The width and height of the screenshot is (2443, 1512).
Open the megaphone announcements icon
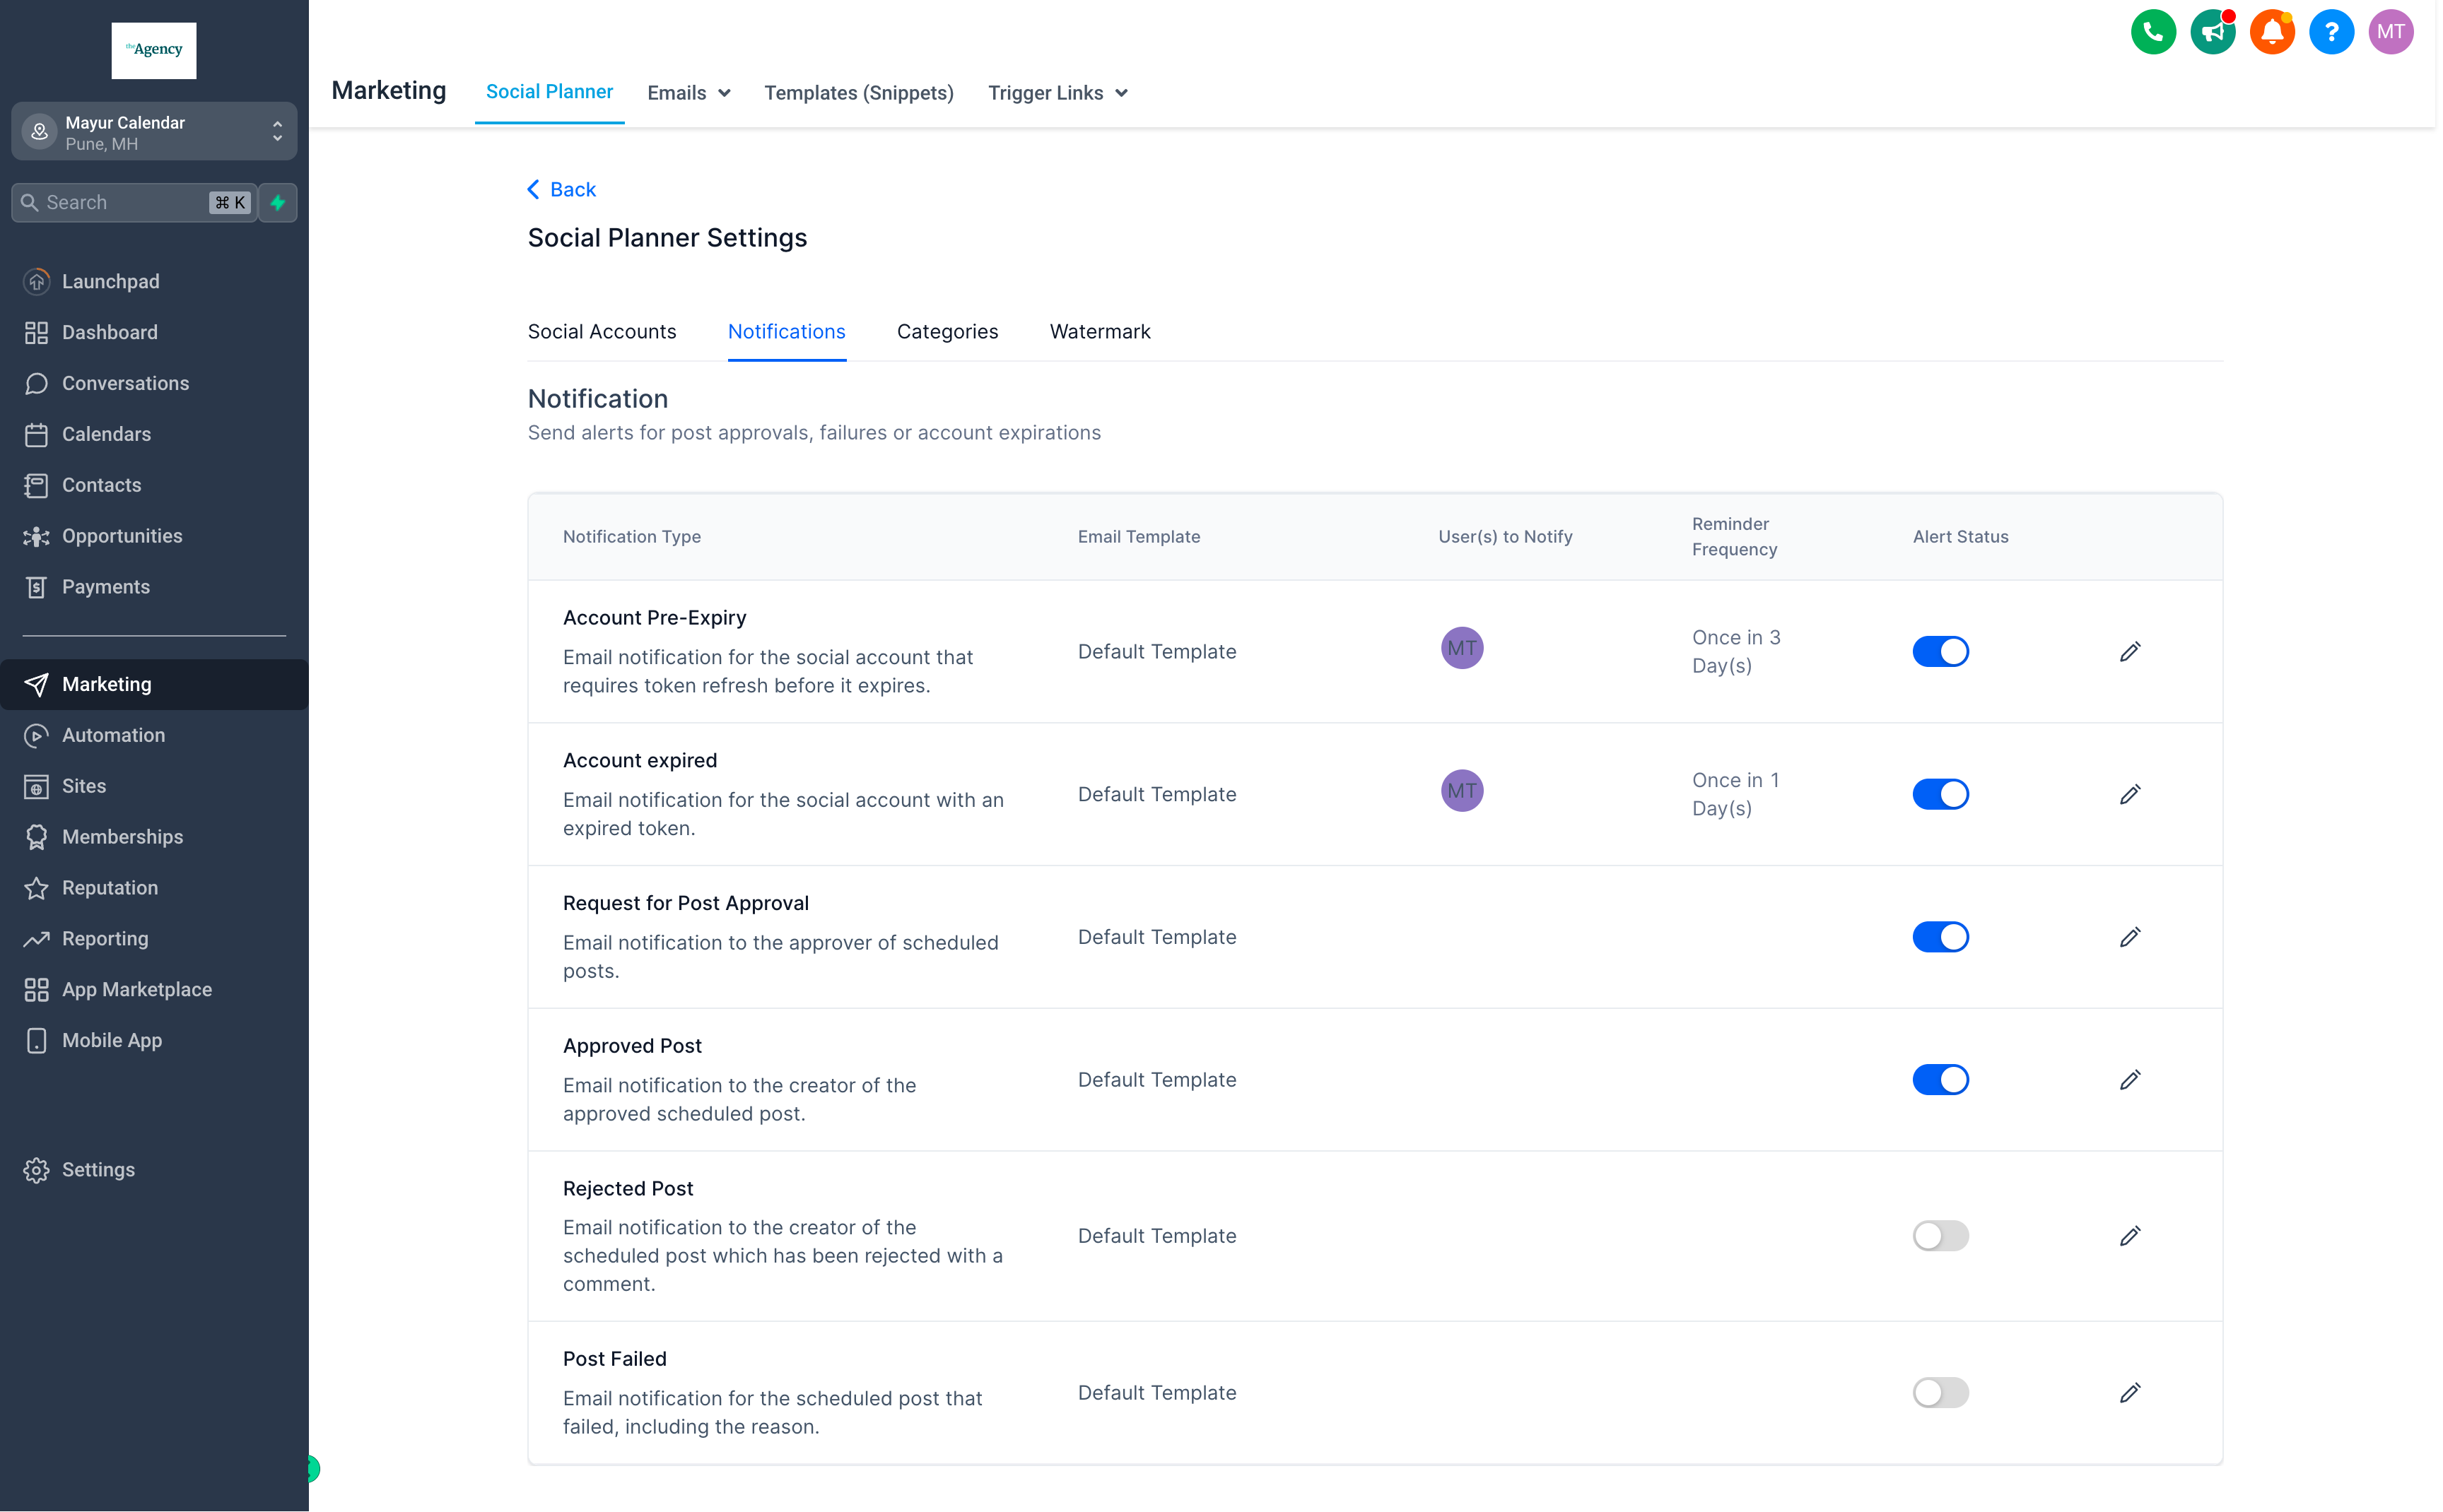pyautogui.click(x=2212, y=32)
